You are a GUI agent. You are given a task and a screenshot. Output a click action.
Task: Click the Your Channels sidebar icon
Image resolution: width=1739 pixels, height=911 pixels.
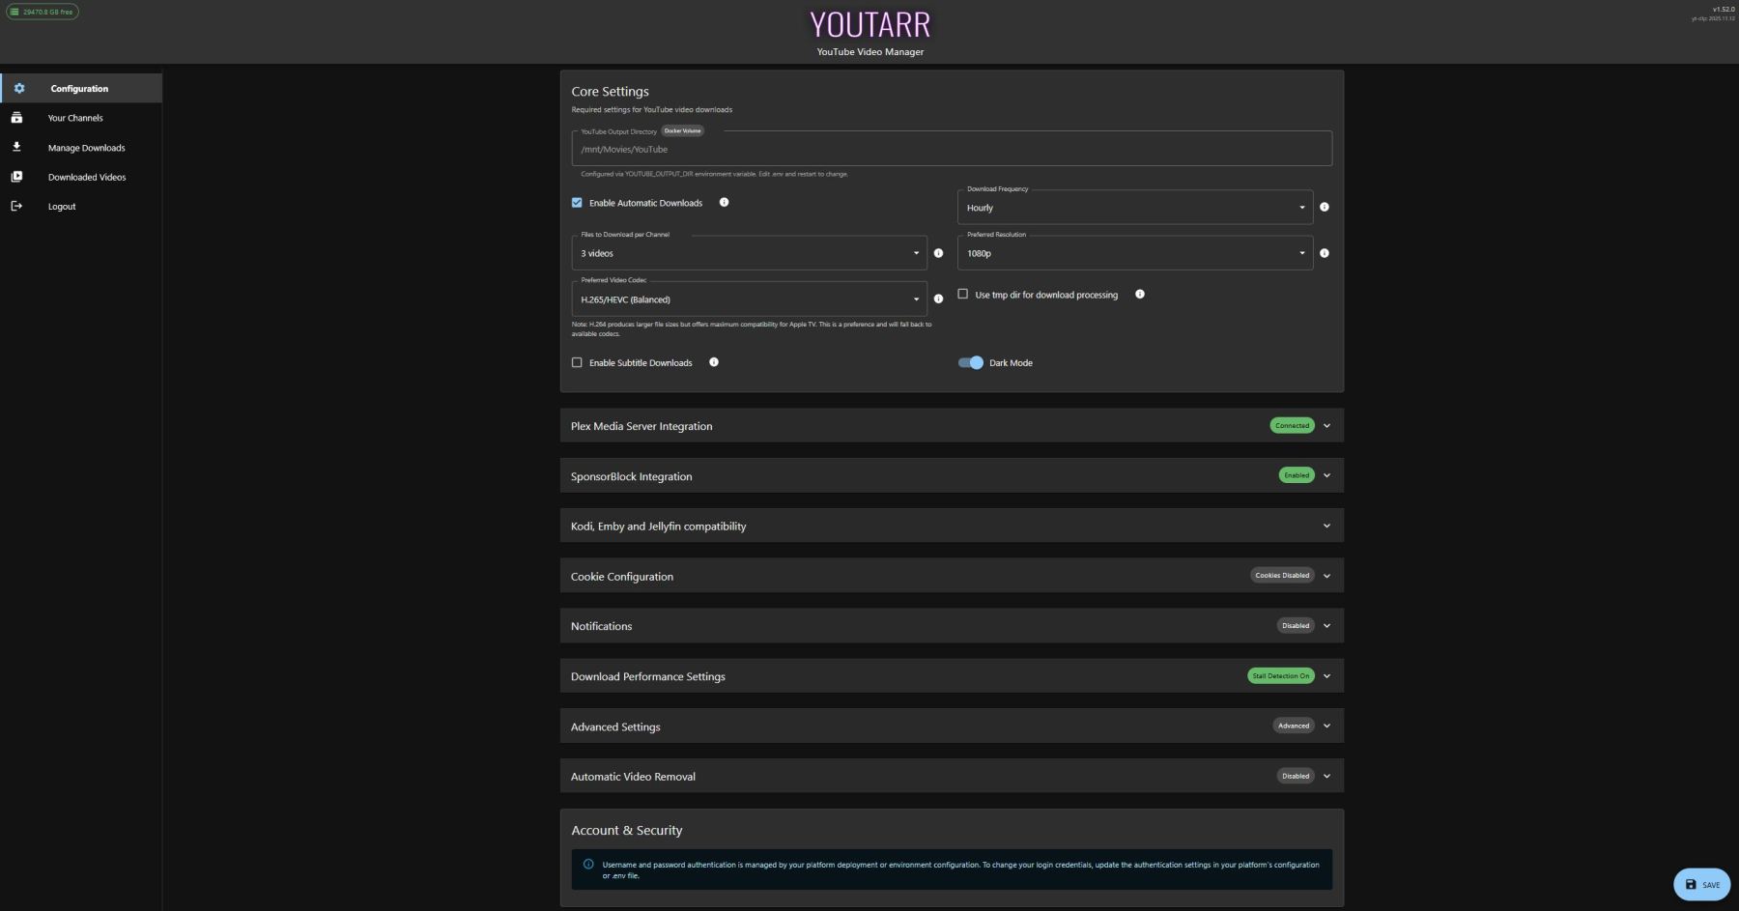[x=16, y=118]
